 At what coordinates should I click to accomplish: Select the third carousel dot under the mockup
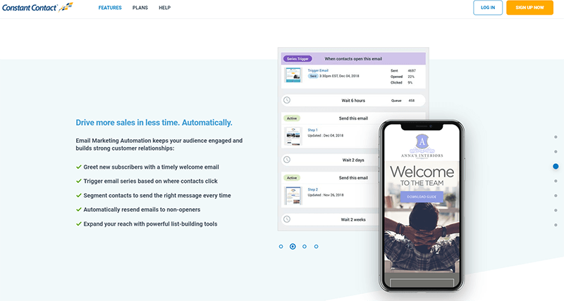tap(305, 246)
